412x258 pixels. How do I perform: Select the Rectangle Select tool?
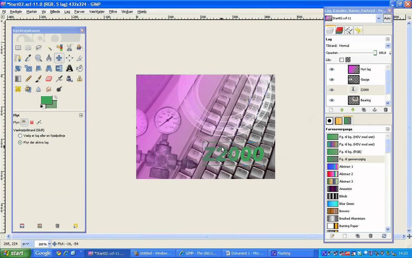click(x=18, y=48)
